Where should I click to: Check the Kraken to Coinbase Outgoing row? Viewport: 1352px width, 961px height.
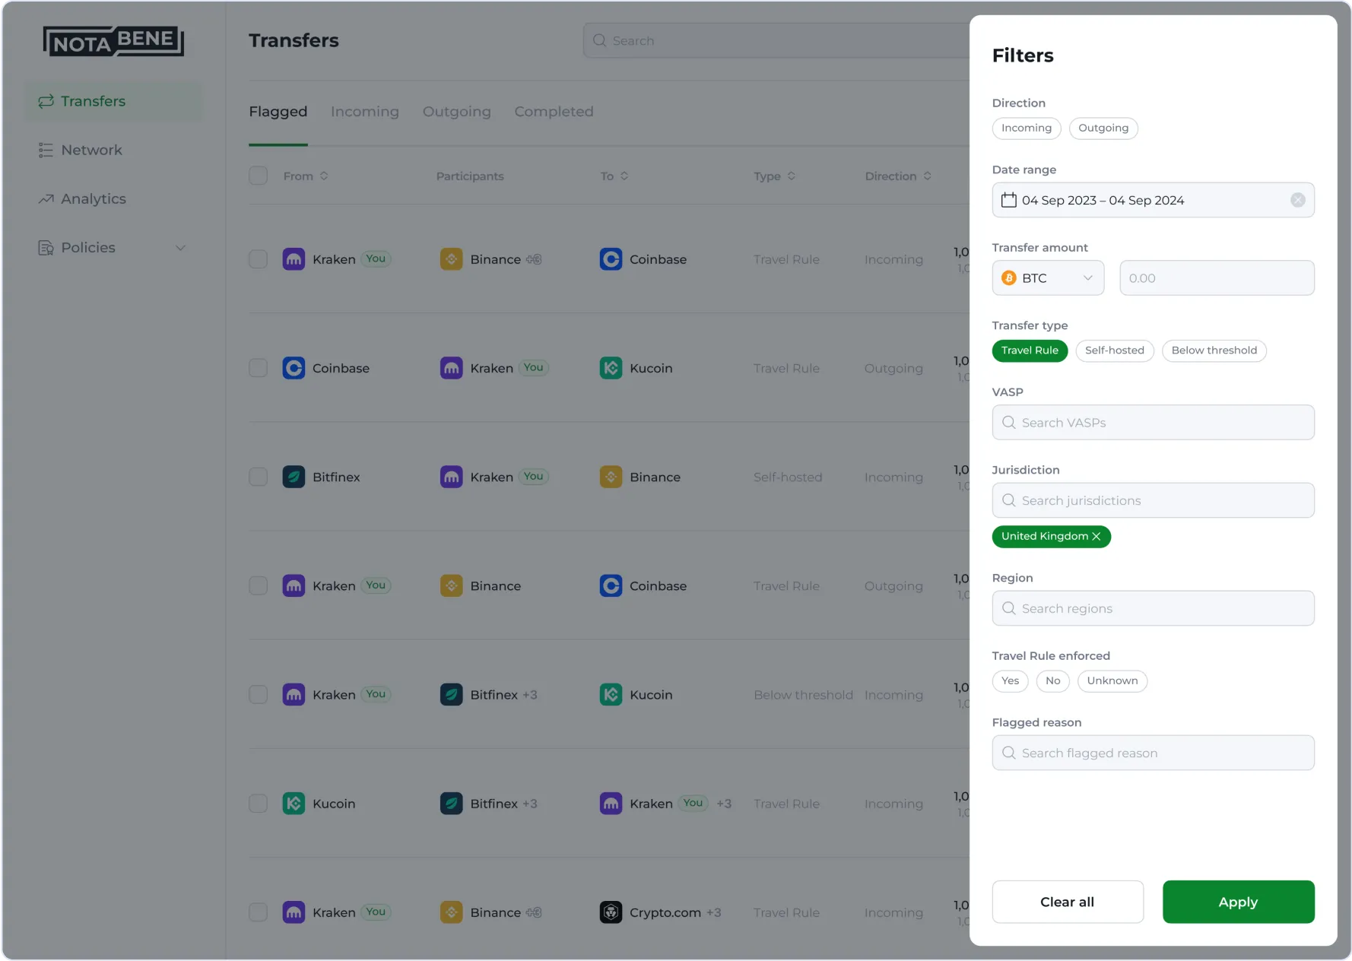(259, 586)
